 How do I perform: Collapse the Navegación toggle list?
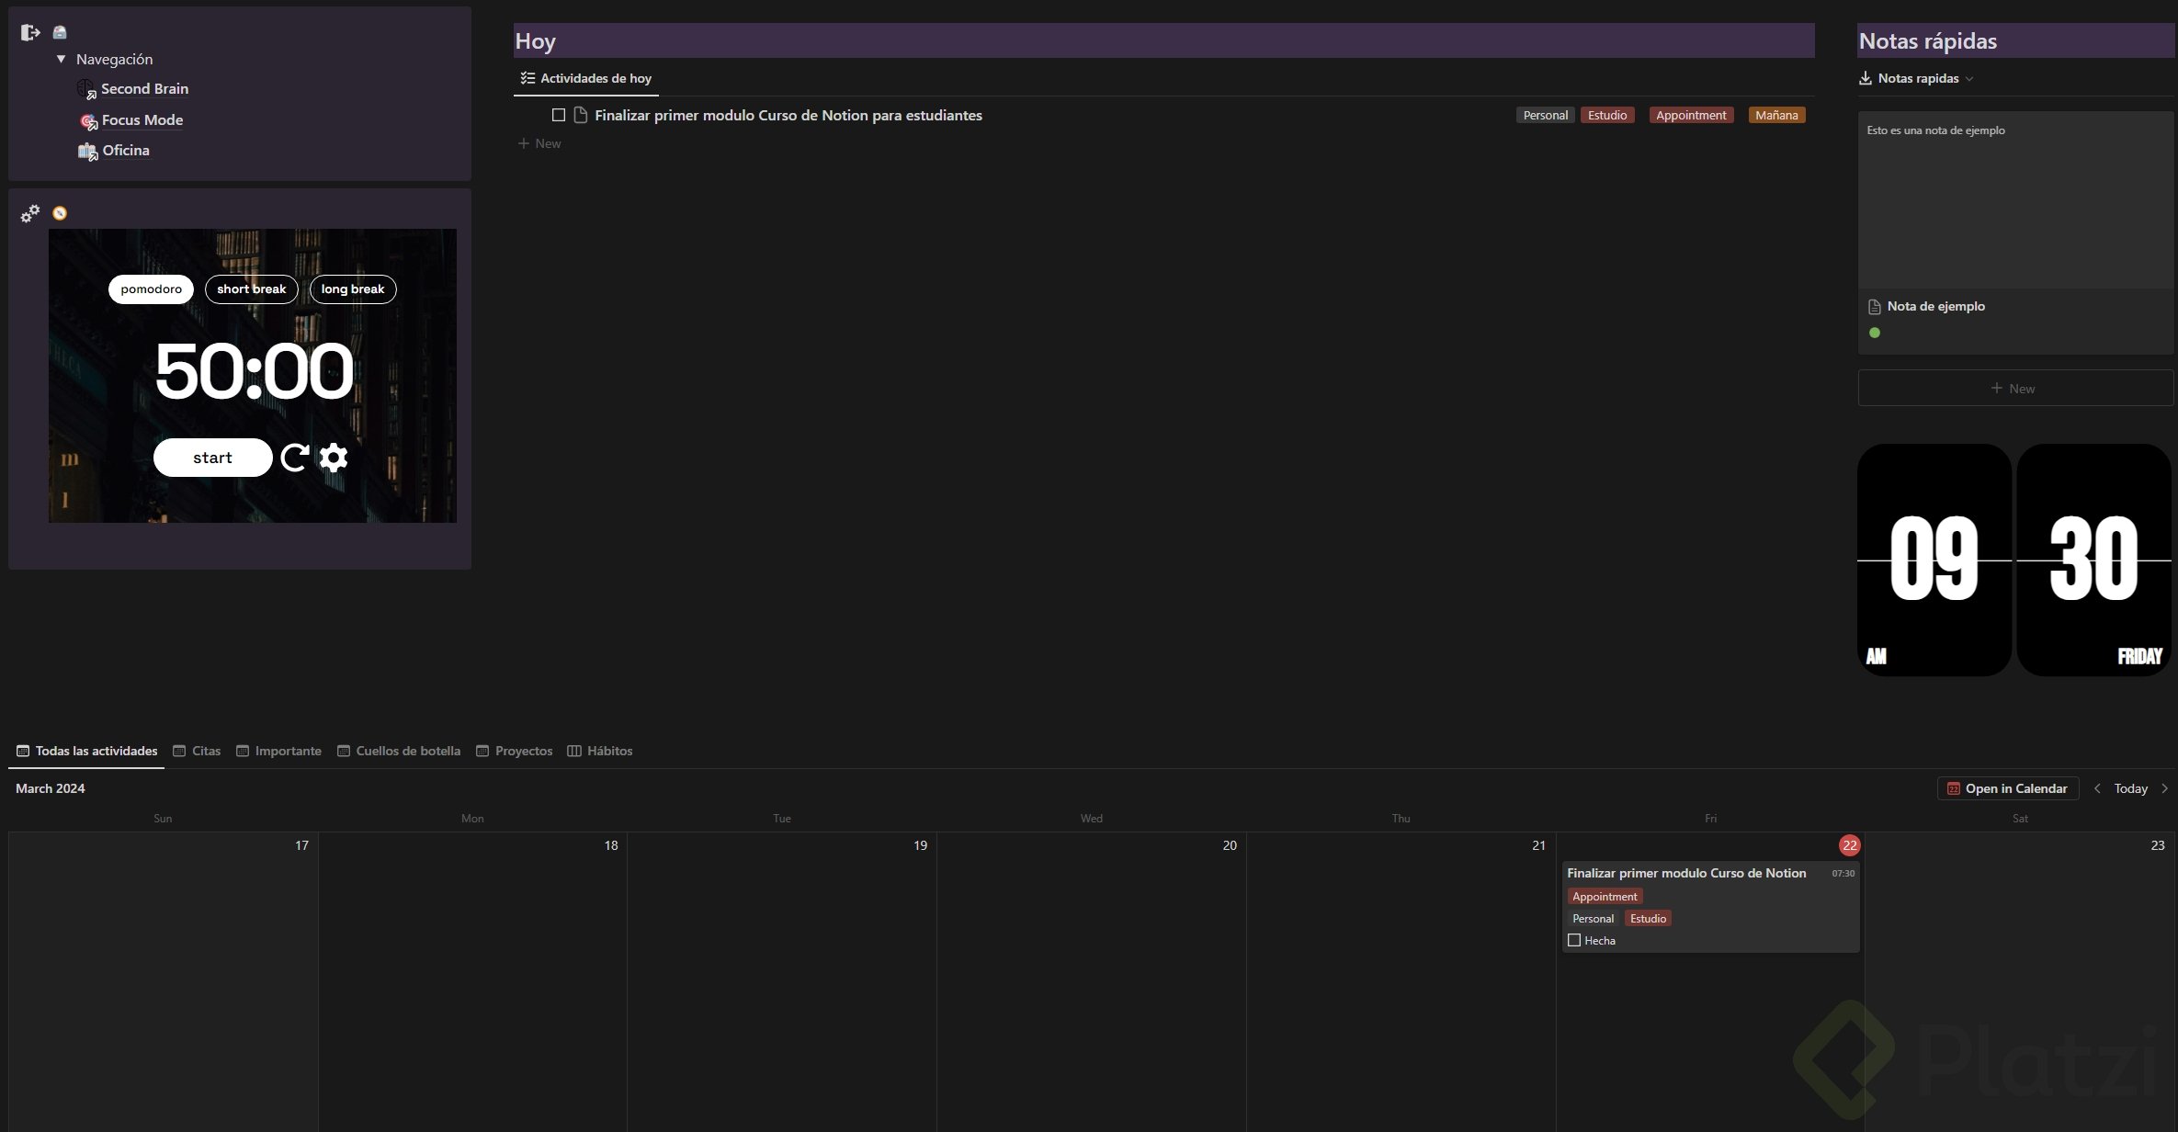pos(62,59)
